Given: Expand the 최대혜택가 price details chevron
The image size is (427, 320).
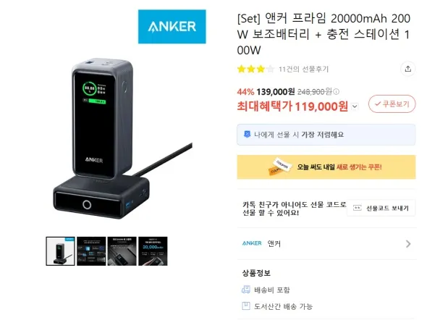Looking at the screenshot, I should point(355,106).
